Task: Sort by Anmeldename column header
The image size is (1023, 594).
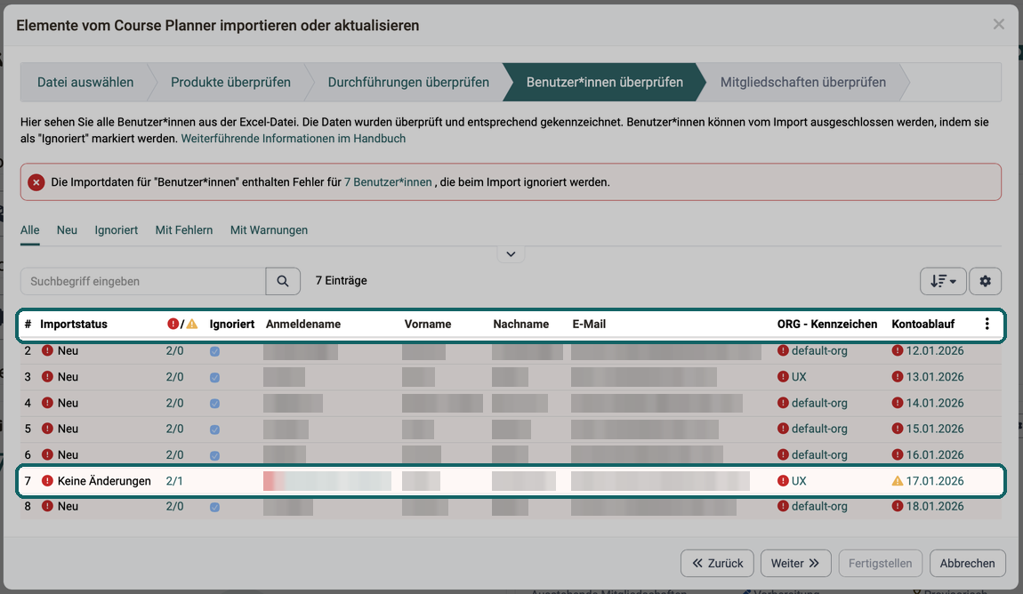Action: (x=303, y=324)
